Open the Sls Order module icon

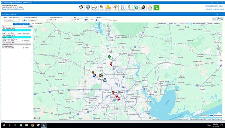pyautogui.click(x=129, y=8)
